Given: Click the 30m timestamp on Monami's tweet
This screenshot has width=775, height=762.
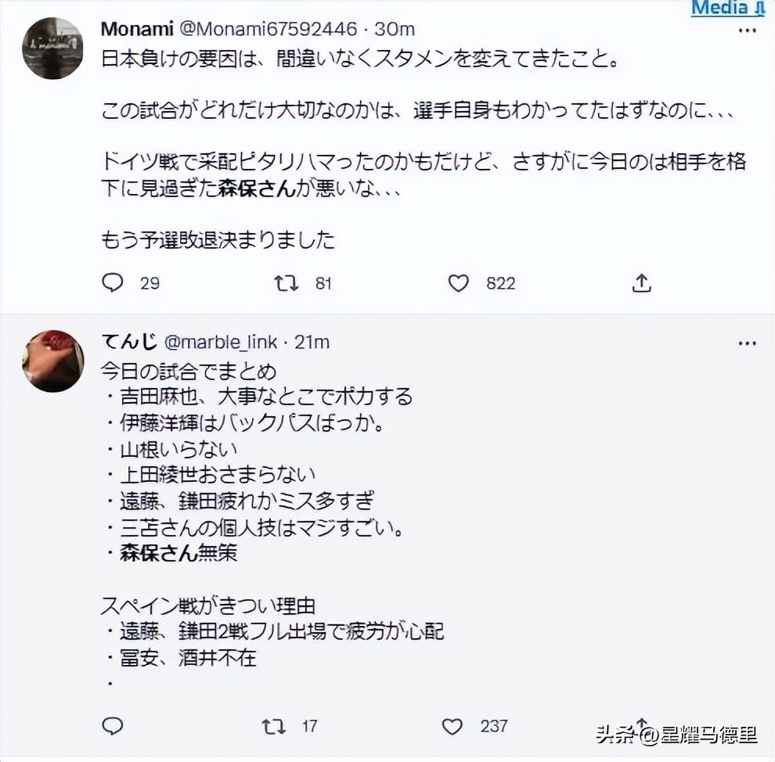Looking at the screenshot, I should pyautogui.click(x=395, y=28).
